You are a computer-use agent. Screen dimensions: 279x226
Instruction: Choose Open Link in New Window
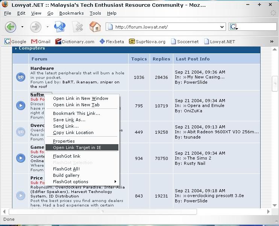pos(82,98)
